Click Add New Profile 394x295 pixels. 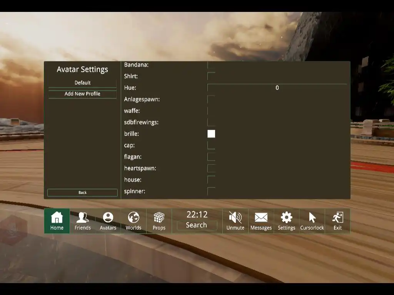click(82, 94)
